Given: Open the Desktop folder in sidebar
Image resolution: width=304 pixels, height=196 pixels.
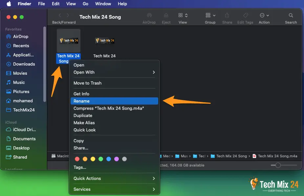Looking at the screenshot, I should 18,148.
